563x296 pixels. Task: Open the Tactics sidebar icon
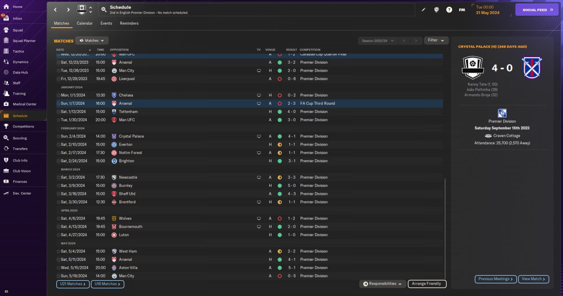tap(6, 51)
